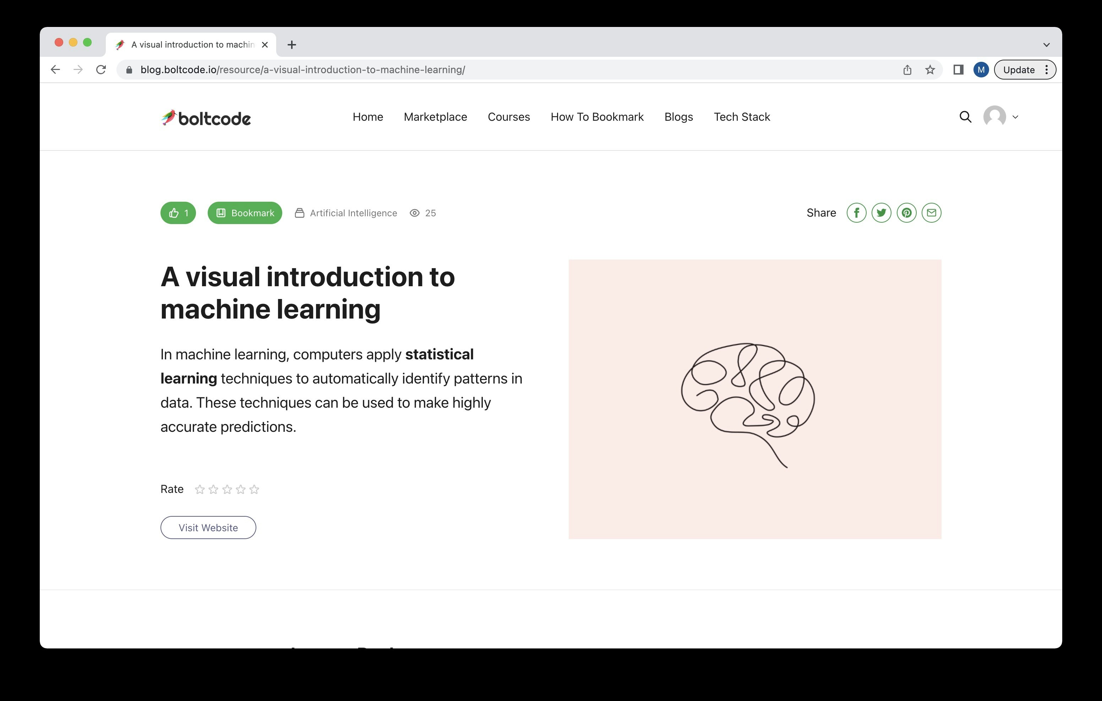The width and height of the screenshot is (1102, 701).
Task: Like the article with thumbs-up button
Action: pos(178,213)
